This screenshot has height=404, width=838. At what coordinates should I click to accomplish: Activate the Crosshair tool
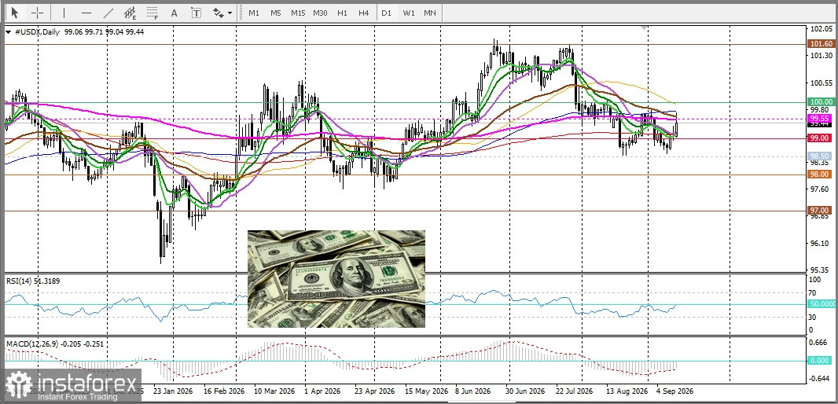(x=38, y=13)
